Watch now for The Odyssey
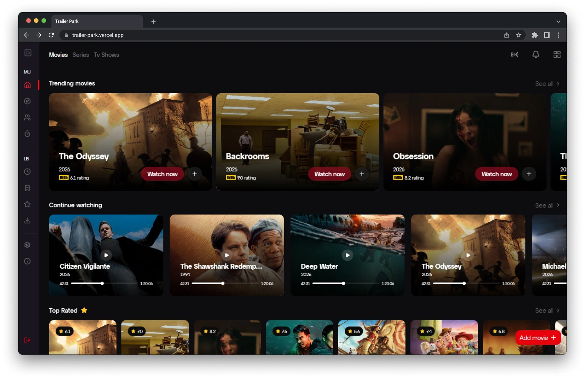Screen dimensions: 585x379 click(x=162, y=174)
